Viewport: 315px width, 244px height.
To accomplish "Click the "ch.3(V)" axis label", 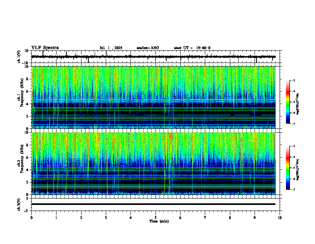I will tap(19, 205).
